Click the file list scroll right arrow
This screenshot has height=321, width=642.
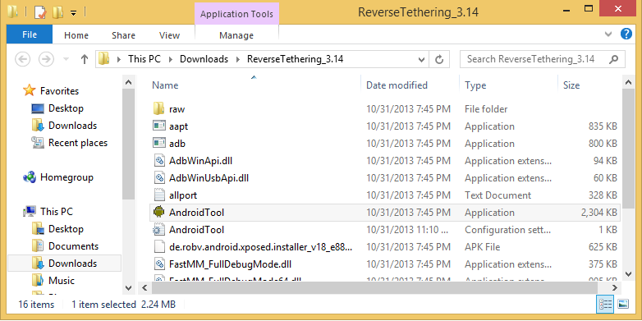point(615,287)
